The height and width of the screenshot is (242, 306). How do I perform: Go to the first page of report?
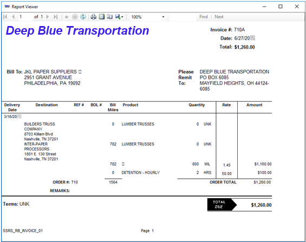pos(5,17)
